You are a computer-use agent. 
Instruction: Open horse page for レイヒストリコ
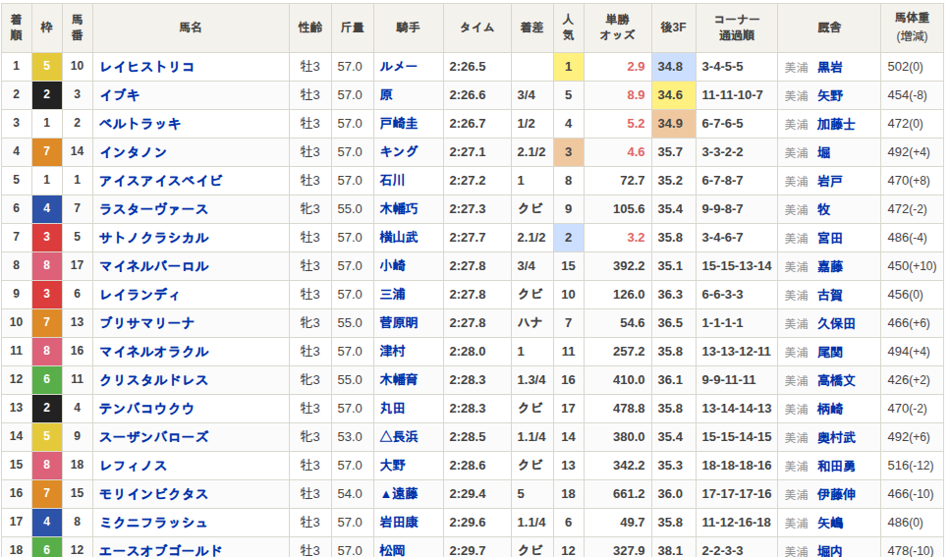click(146, 67)
